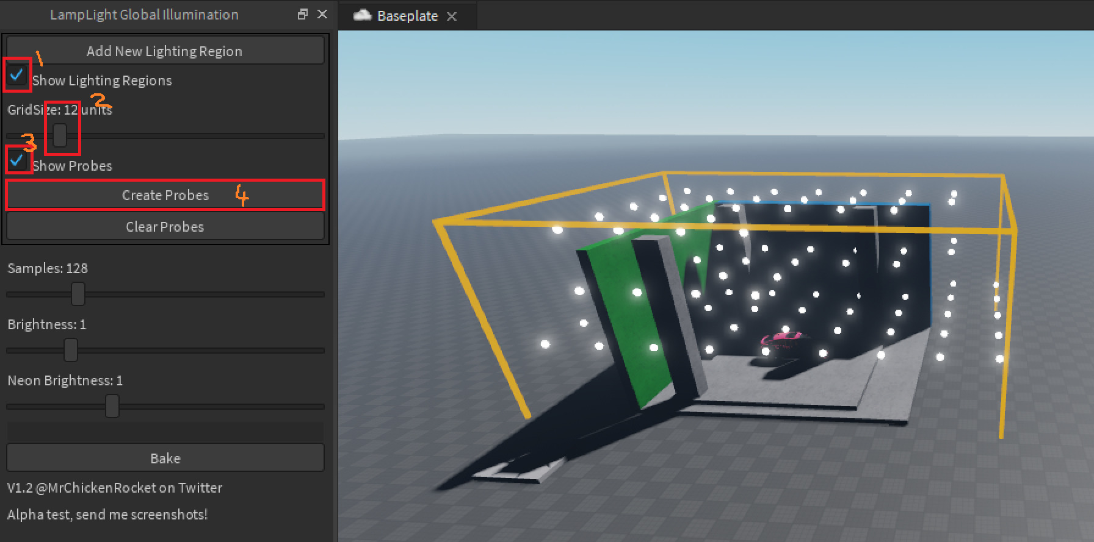Click the Brightness slider handle
The image size is (1094, 542).
[71, 350]
